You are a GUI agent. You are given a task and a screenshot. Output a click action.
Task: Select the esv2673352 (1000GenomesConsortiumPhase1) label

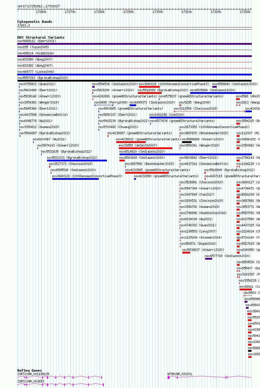point(215,127)
